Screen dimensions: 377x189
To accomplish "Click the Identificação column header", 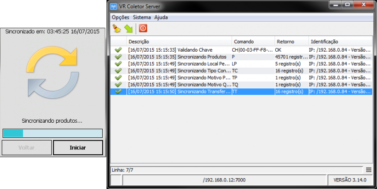I will pyautogui.click(x=340, y=41).
